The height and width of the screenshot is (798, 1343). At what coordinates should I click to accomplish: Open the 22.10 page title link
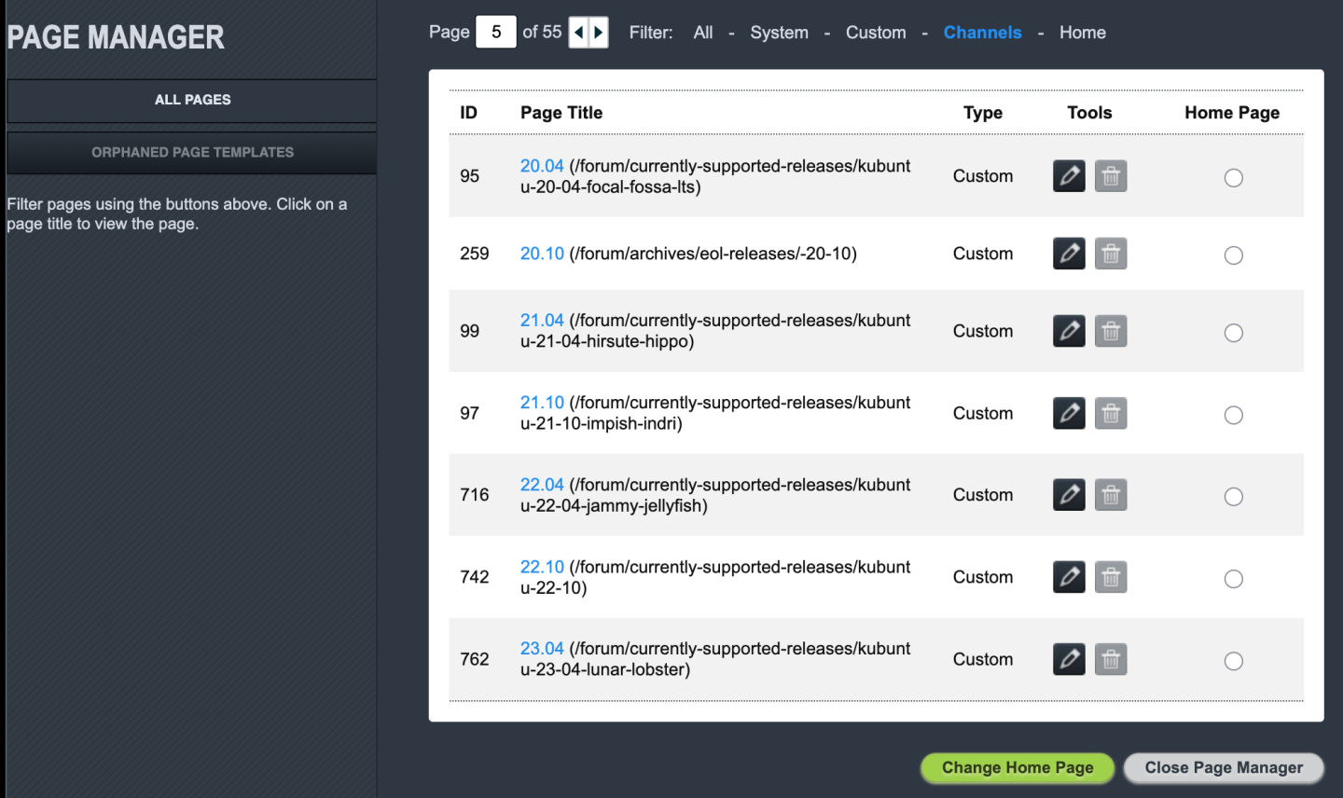click(542, 567)
